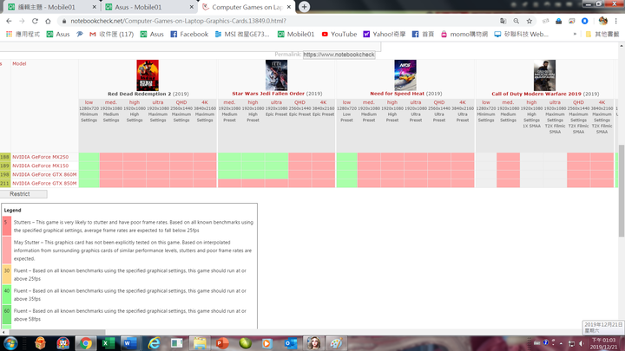This screenshot has height=351, width=625.
Task: Open the Chrome profile avatar
Action: pos(602,21)
